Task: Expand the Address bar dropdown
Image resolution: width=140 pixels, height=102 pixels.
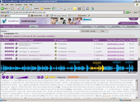Action: [x=124, y=12]
